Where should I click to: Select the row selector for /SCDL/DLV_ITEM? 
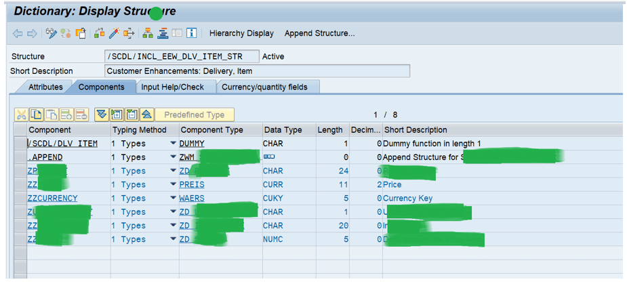(20, 144)
